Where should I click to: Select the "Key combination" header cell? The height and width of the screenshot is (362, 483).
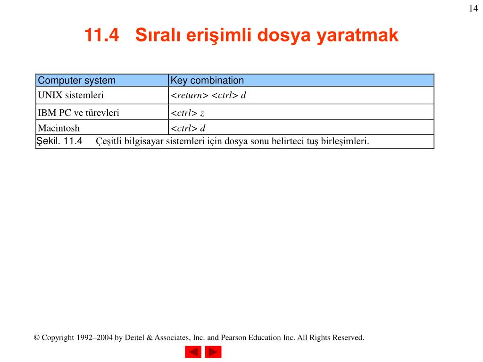click(x=301, y=80)
